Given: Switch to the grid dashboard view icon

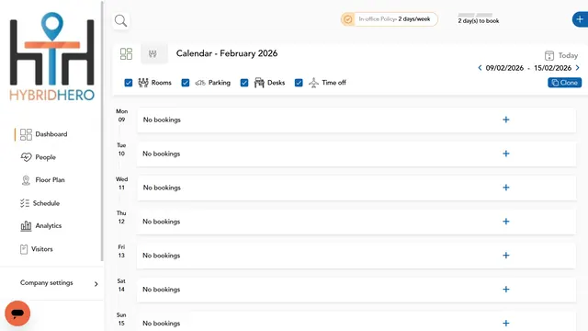Looking at the screenshot, I should [126, 53].
